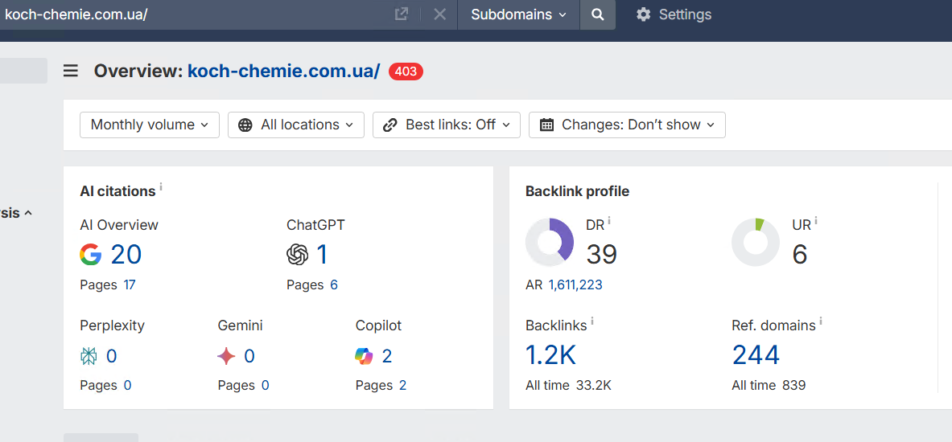Screen dimensions: 952x442
Task: Toggle the Best links: Off filter
Action: pos(447,125)
